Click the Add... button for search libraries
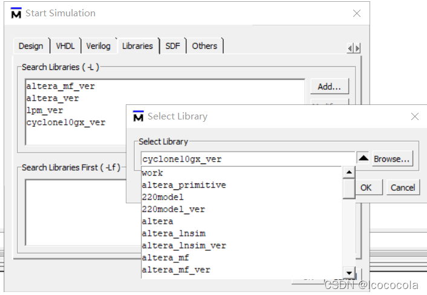427x295 pixels. [329, 87]
